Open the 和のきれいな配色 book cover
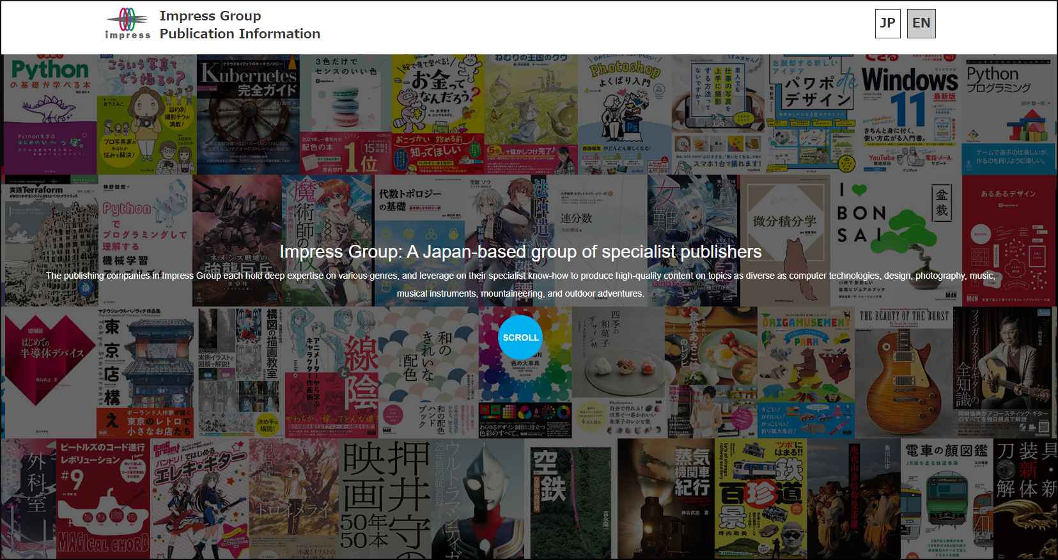The width and height of the screenshot is (1058, 560). tap(430, 373)
